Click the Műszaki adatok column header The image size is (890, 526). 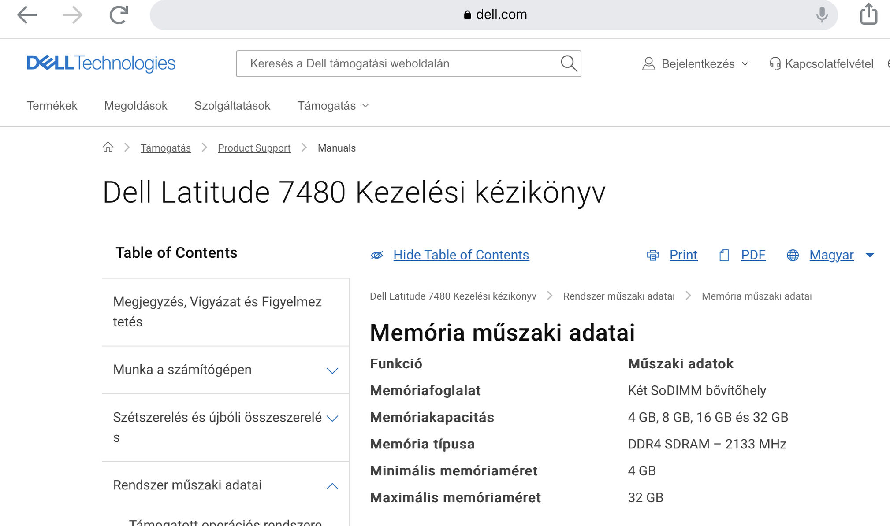(x=681, y=364)
